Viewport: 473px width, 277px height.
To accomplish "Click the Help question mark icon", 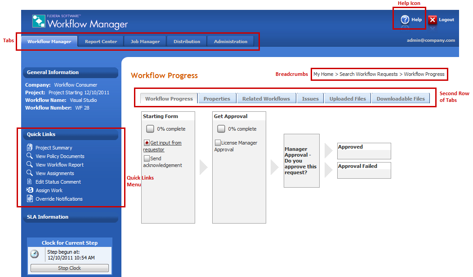I will (405, 20).
